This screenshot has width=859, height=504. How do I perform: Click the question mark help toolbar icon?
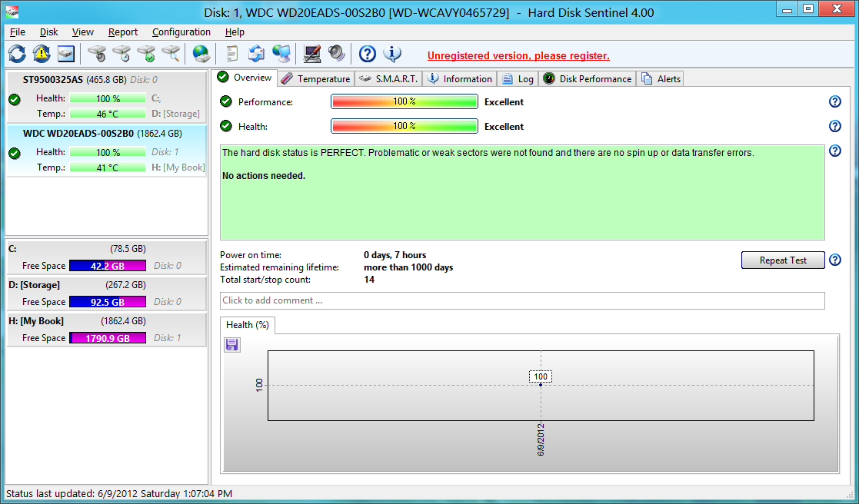tap(367, 54)
